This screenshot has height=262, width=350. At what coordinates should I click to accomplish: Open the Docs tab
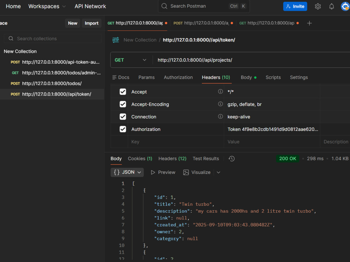(121, 77)
